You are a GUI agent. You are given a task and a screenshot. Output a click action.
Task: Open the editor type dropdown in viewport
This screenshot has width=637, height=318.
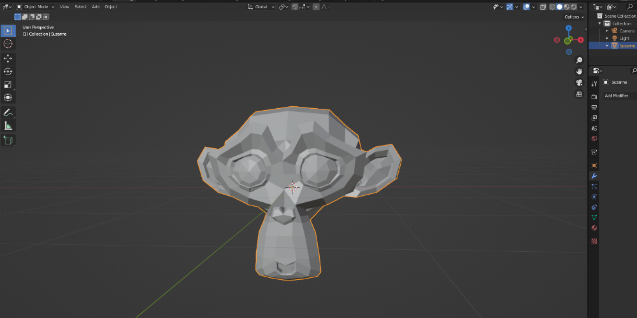click(x=7, y=7)
